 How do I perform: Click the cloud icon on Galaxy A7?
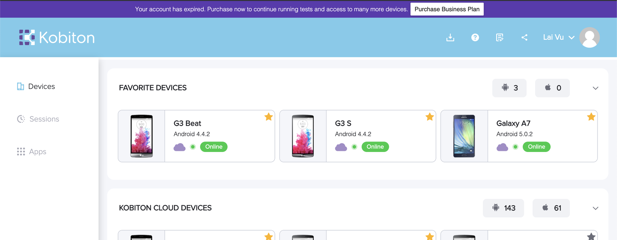502,147
